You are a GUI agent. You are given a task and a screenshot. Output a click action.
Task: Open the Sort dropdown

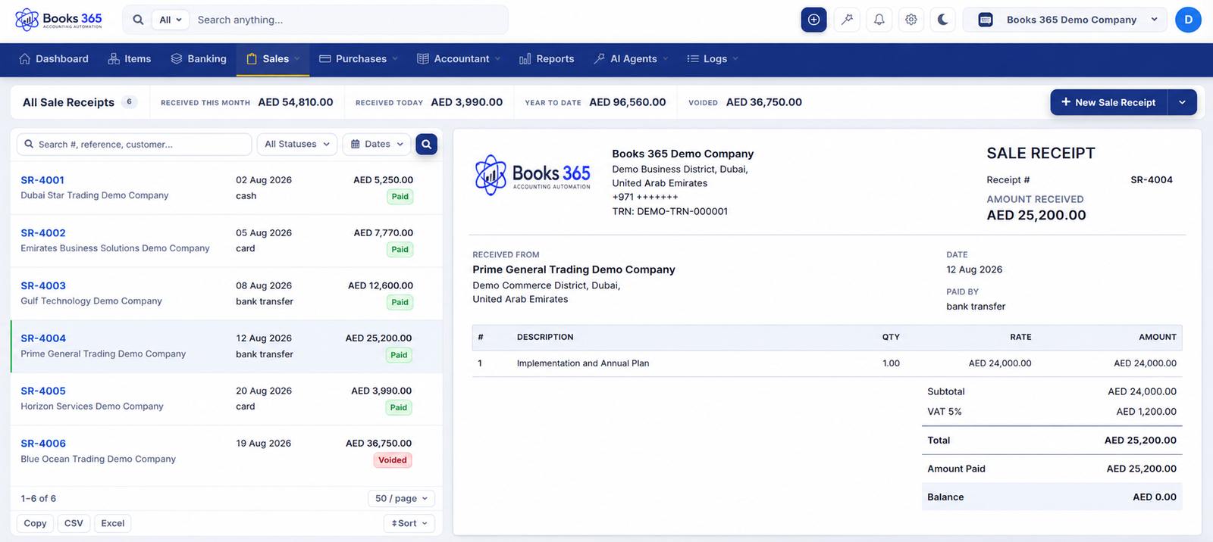coord(409,523)
